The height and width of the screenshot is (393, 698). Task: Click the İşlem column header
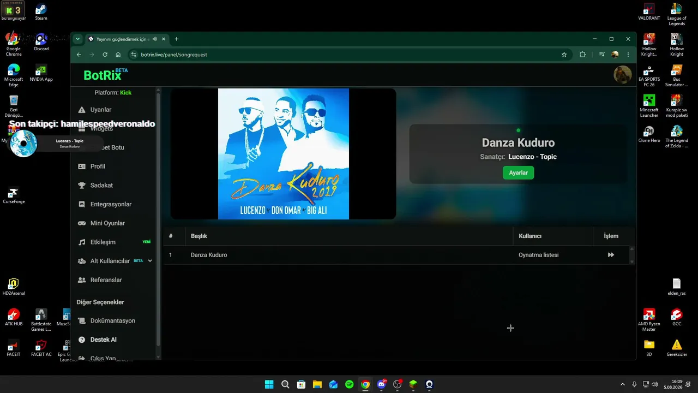pos(611,236)
